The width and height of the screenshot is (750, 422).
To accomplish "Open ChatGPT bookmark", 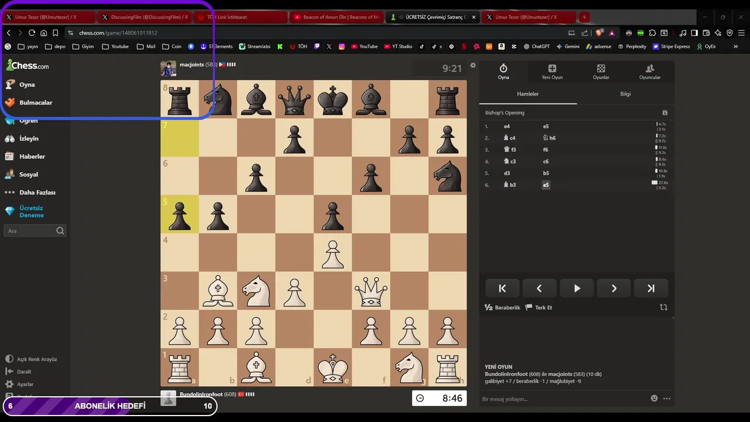I will point(536,46).
